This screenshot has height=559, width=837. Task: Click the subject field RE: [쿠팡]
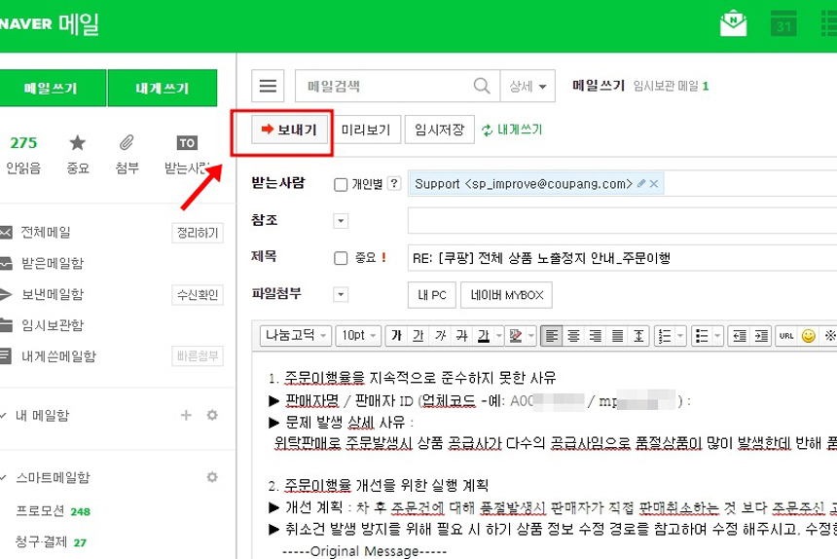pos(623,258)
